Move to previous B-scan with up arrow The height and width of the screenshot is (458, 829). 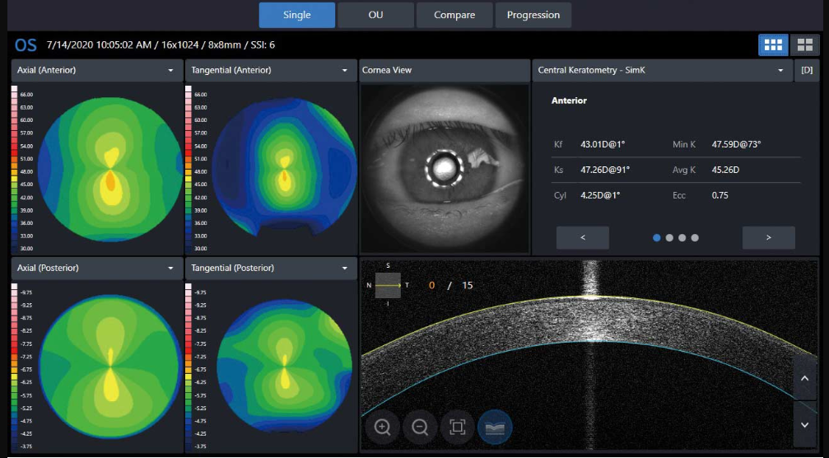[804, 378]
